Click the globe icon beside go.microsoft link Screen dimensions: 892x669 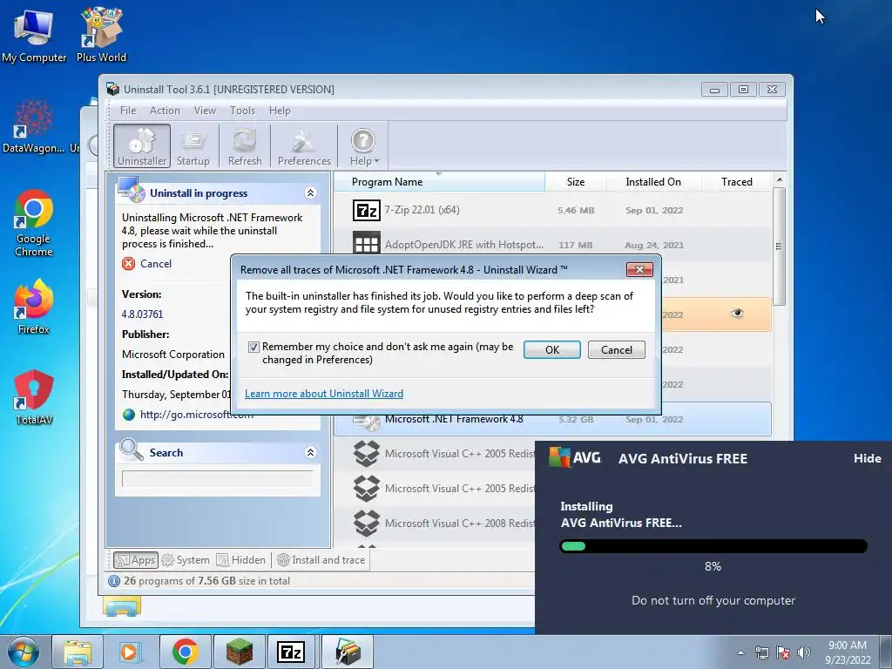[129, 415]
